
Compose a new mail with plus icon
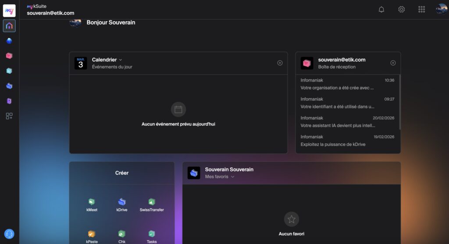(x=393, y=63)
